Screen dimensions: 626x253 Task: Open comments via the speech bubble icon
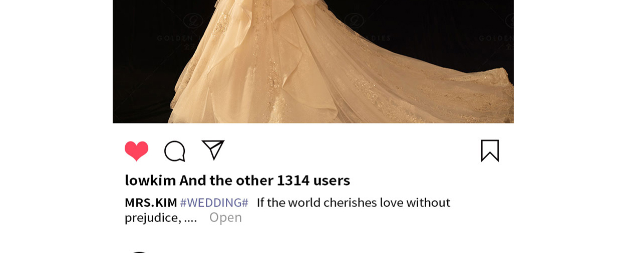click(175, 151)
